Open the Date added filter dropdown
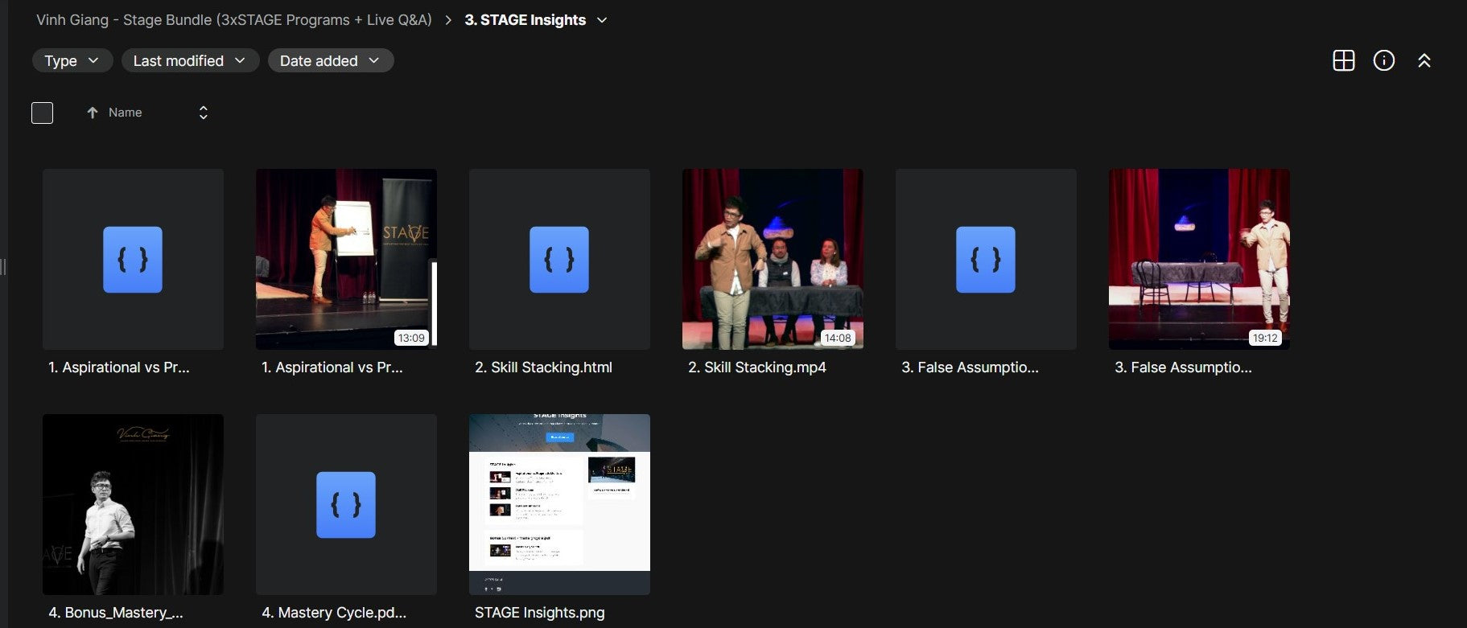The width and height of the screenshot is (1467, 628). (x=330, y=61)
